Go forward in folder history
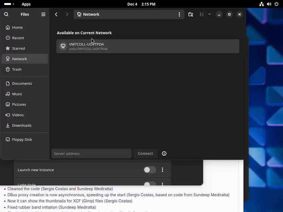283x212 pixels. pyautogui.click(x=67, y=14)
